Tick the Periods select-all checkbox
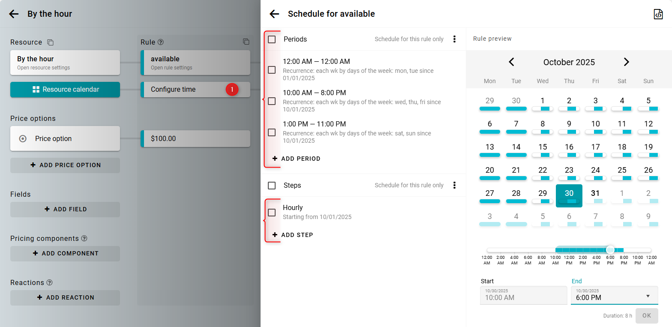This screenshot has width=672, height=327. [272, 39]
